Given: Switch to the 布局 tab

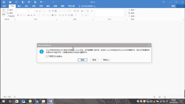Looking at the screenshot, I should (x=34, y=6).
